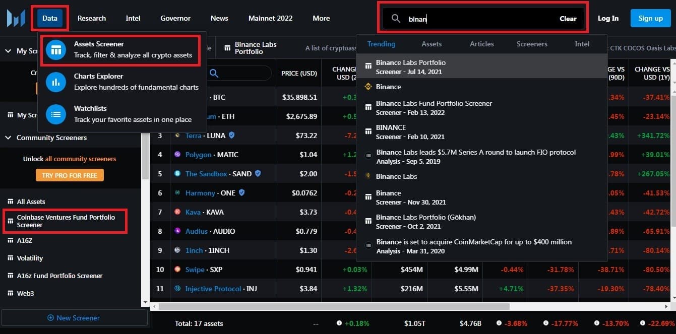This screenshot has height=334, width=676.
Task: Open Coinbase Ventures Fund Portfolio Screener
Action: [65, 221]
